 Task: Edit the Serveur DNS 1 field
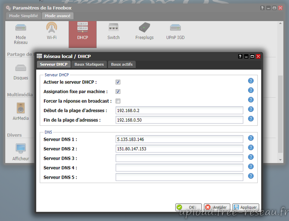pos(180,139)
